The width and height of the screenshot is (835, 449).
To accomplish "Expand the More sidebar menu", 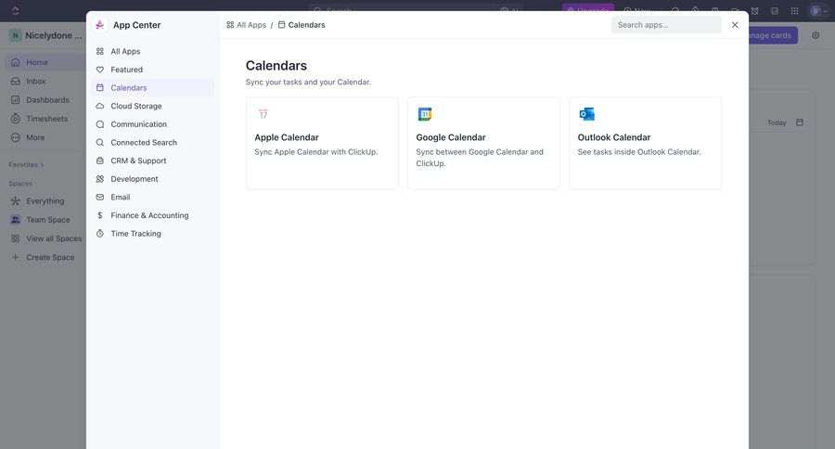I will 35,137.
